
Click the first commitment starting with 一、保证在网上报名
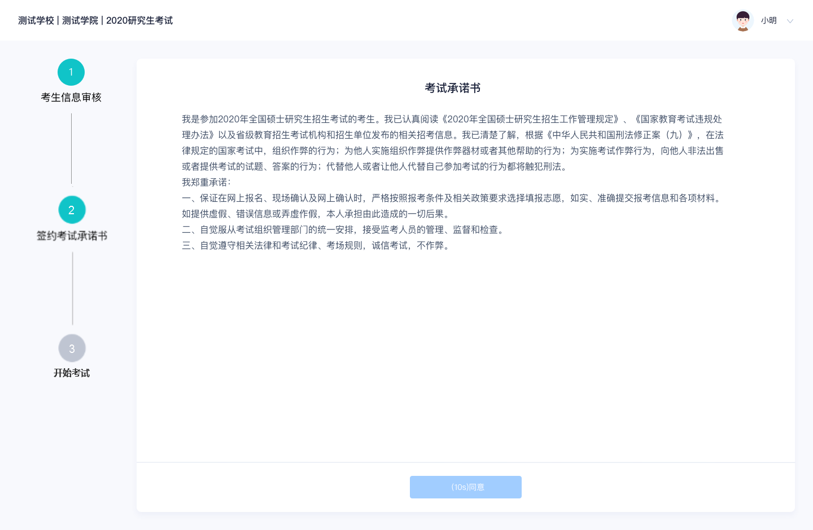pos(452,198)
